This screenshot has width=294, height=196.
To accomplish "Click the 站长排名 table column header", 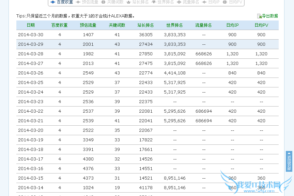I will [x=146, y=25].
